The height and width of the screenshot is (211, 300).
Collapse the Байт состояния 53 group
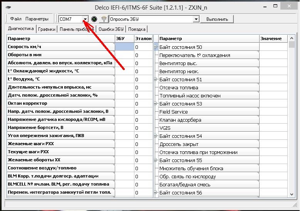(156, 104)
